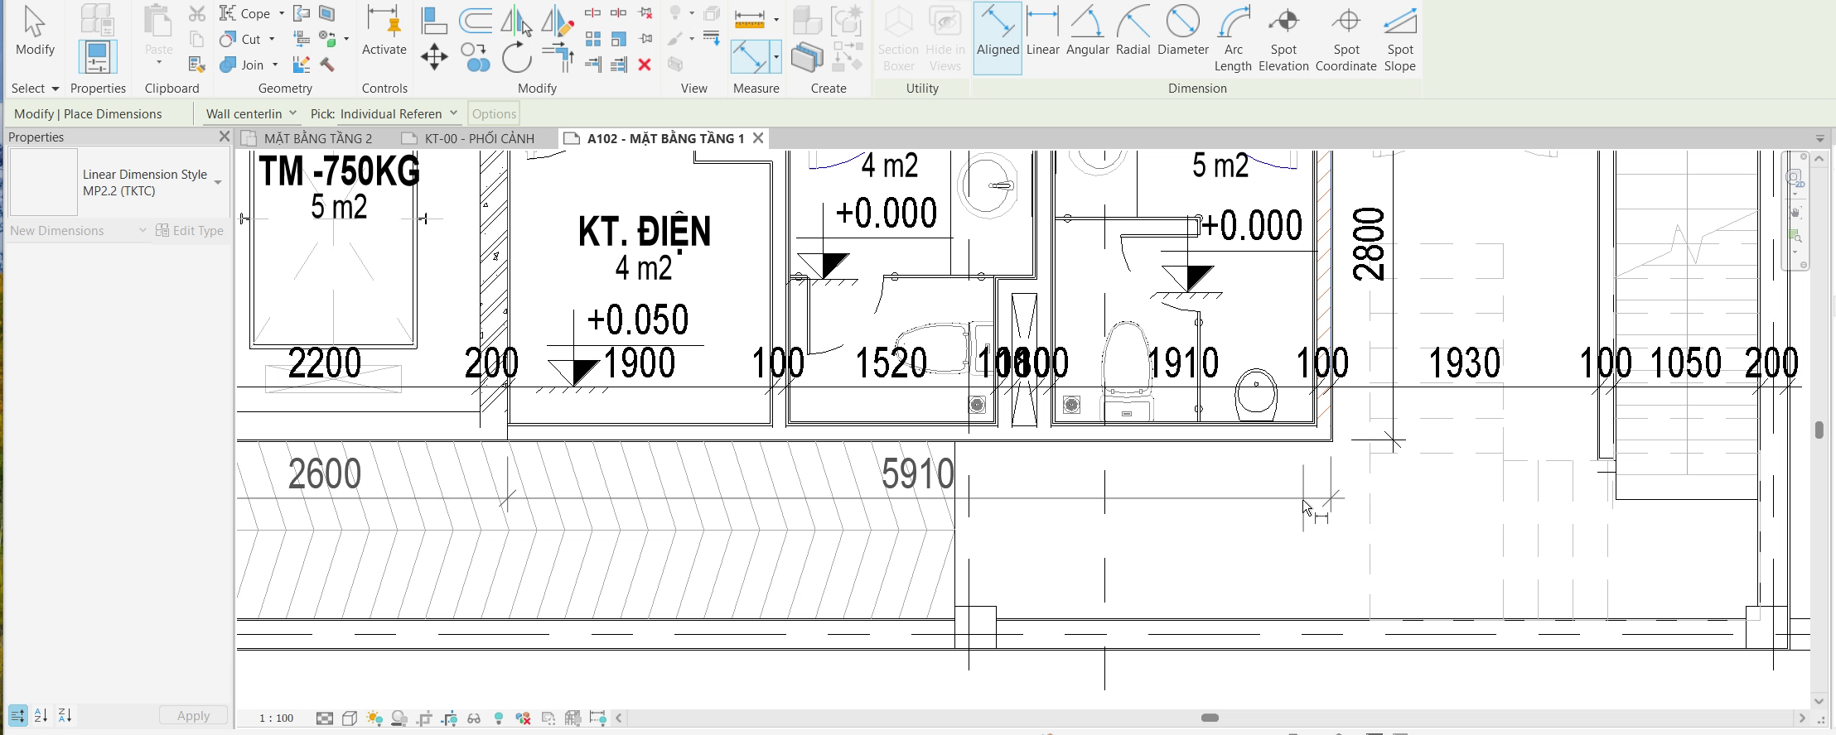Select the Arc Length dimension tool
1836x735 pixels.
tap(1233, 38)
